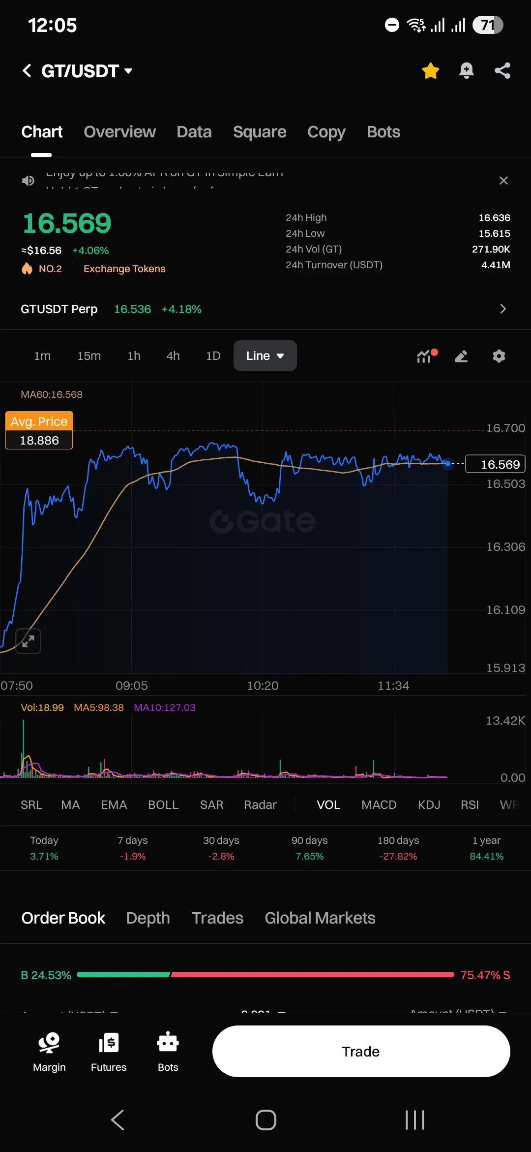
Task: Open the Line chart type dropdown
Action: (265, 356)
